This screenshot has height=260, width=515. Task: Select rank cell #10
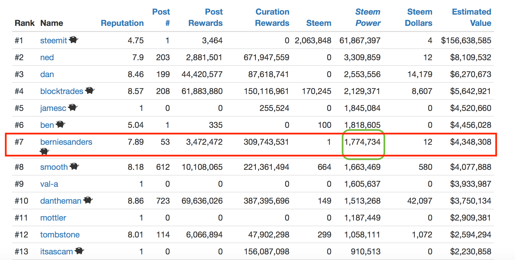(22, 201)
